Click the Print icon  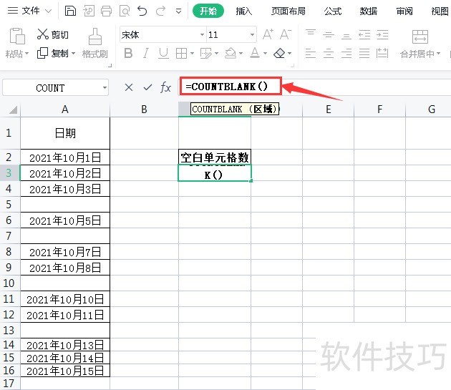(x=107, y=11)
